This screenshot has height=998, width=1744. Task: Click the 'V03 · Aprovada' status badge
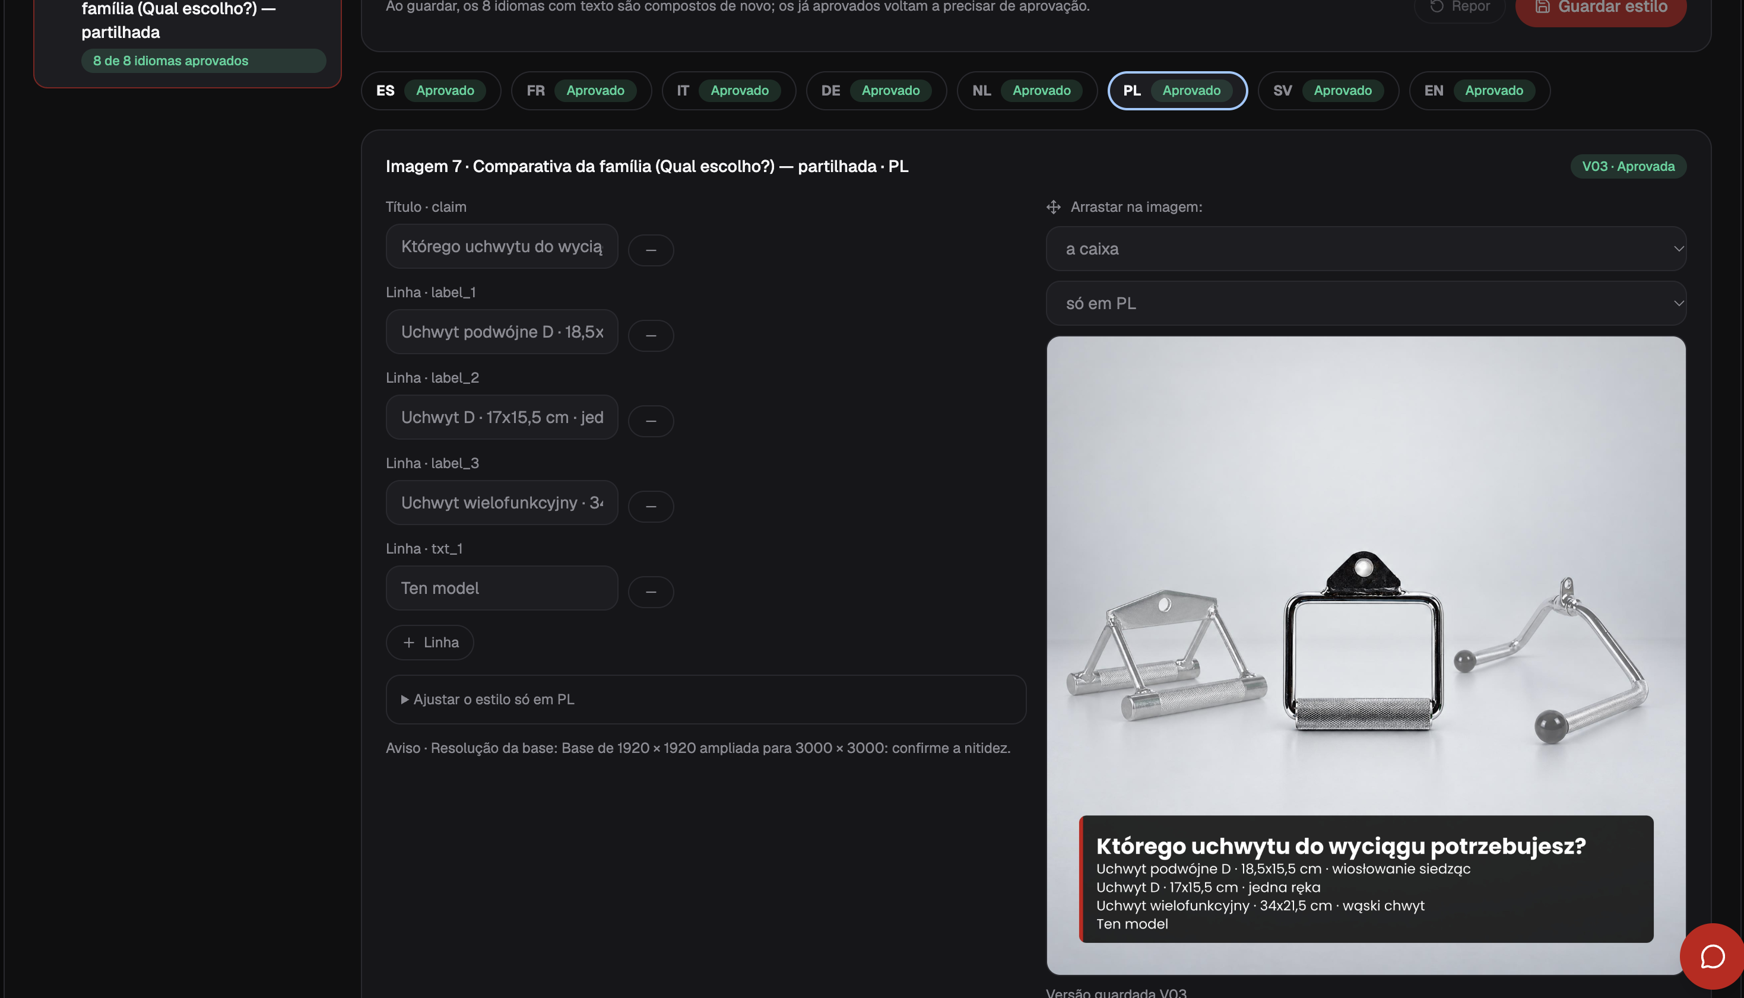coord(1628,167)
